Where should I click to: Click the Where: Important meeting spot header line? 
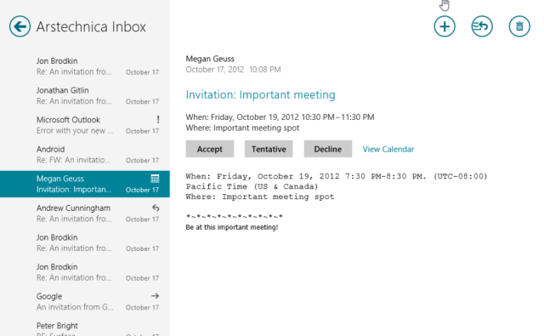242,128
